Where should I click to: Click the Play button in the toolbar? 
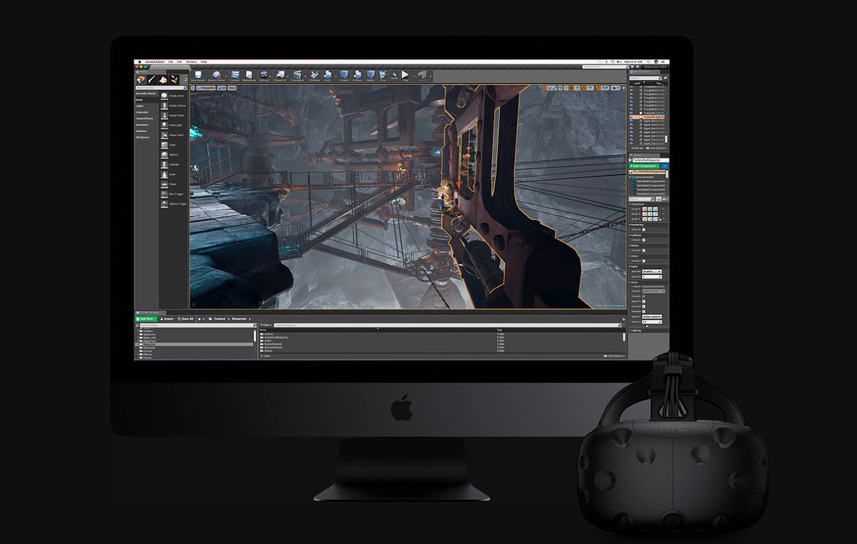405,76
